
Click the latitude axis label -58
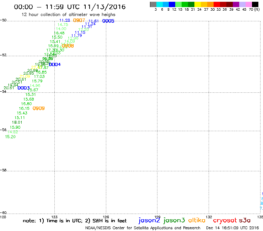click(x=3, y=170)
